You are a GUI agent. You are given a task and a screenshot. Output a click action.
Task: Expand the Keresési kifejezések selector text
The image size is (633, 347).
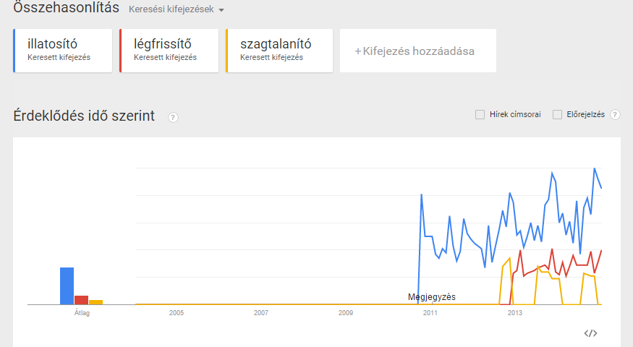171,9
